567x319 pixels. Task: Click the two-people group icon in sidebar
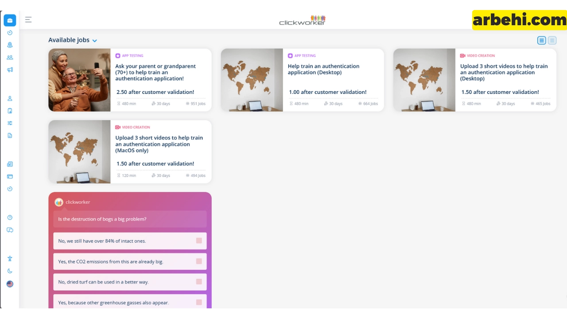coord(10,57)
